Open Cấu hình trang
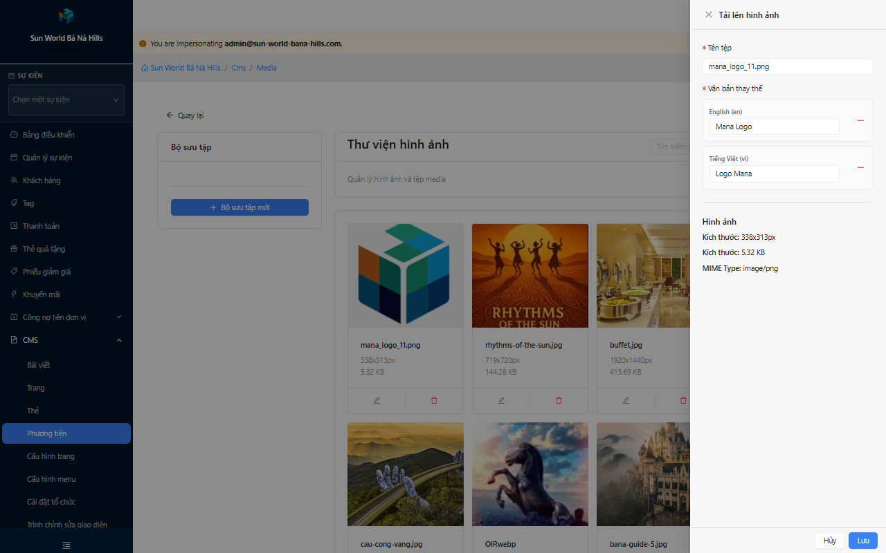886x553 pixels. coord(66,456)
